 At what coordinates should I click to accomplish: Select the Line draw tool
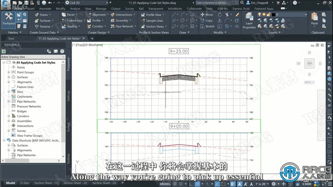click(x=174, y=15)
